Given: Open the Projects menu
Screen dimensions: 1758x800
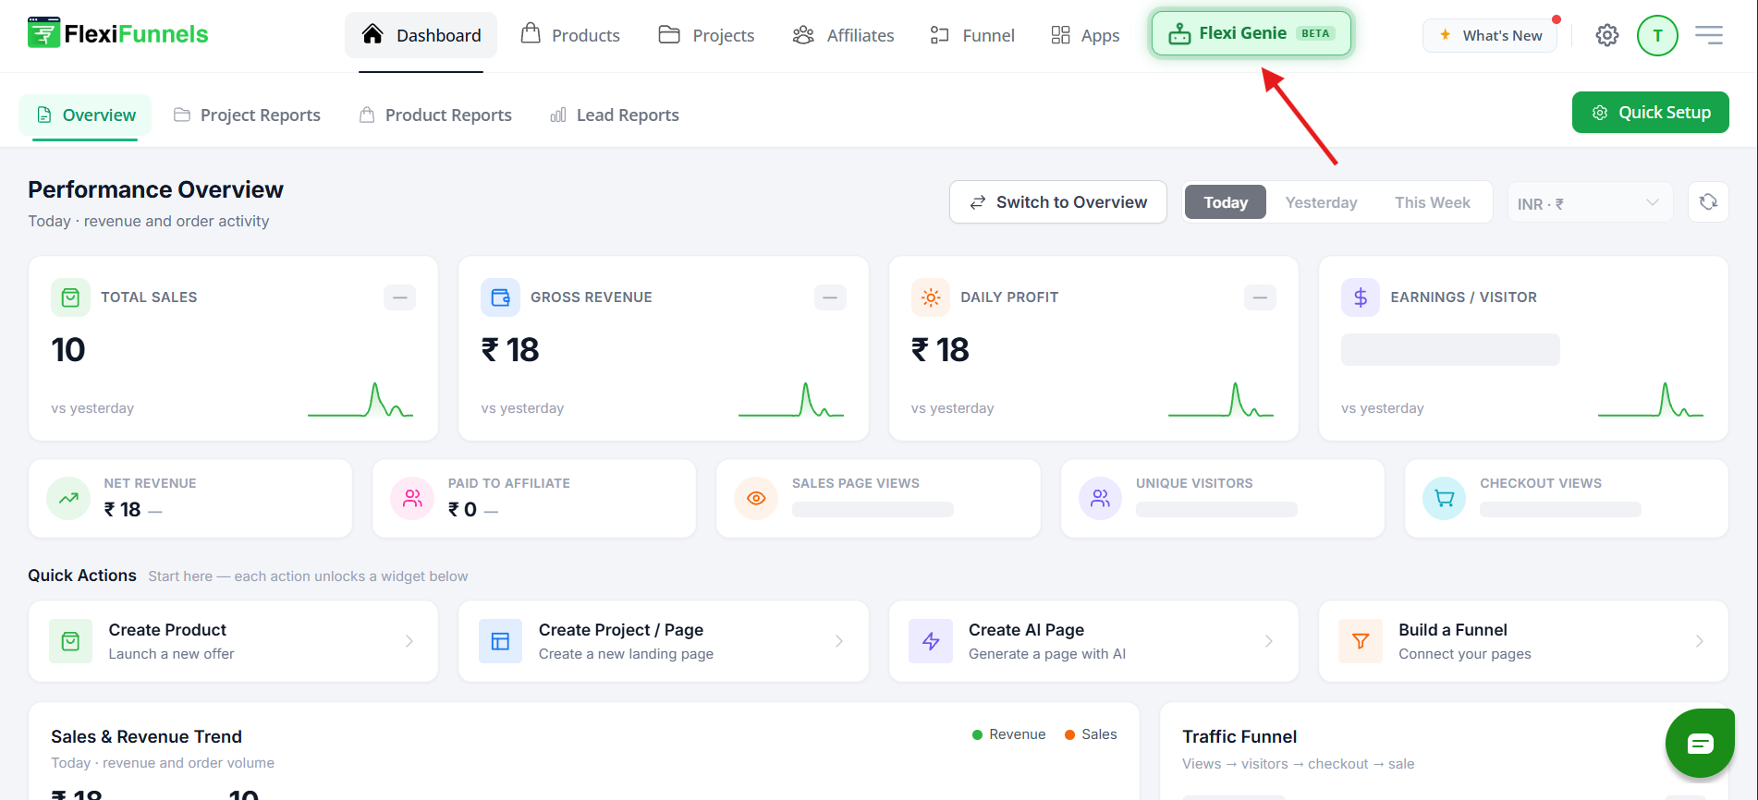Looking at the screenshot, I should tap(706, 35).
